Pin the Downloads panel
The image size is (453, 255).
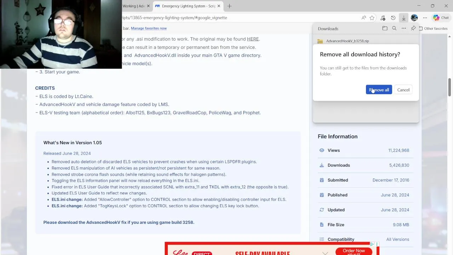pyautogui.click(x=413, y=28)
